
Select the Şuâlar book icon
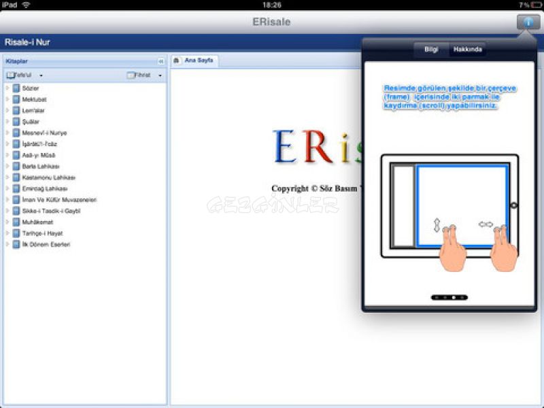[x=16, y=122]
